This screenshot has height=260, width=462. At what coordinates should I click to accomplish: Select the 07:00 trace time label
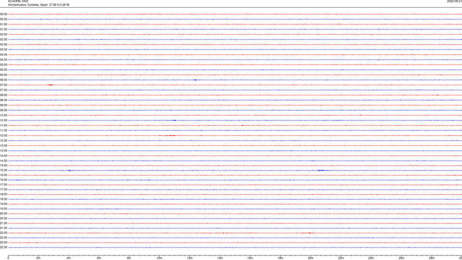pyautogui.click(x=3, y=85)
